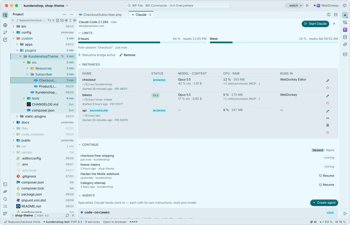The image size is (350, 225).
Task: Open the mail envelope panel in right sidebar
Action: point(345,54)
